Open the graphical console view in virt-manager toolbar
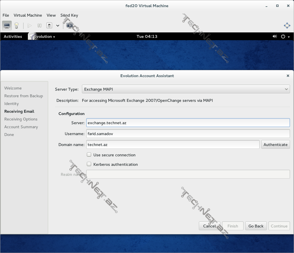294x253 pixels. click(7, 25)
